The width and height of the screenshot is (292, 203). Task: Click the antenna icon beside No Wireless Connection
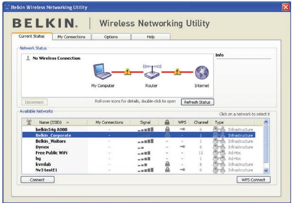pos(28,58)
